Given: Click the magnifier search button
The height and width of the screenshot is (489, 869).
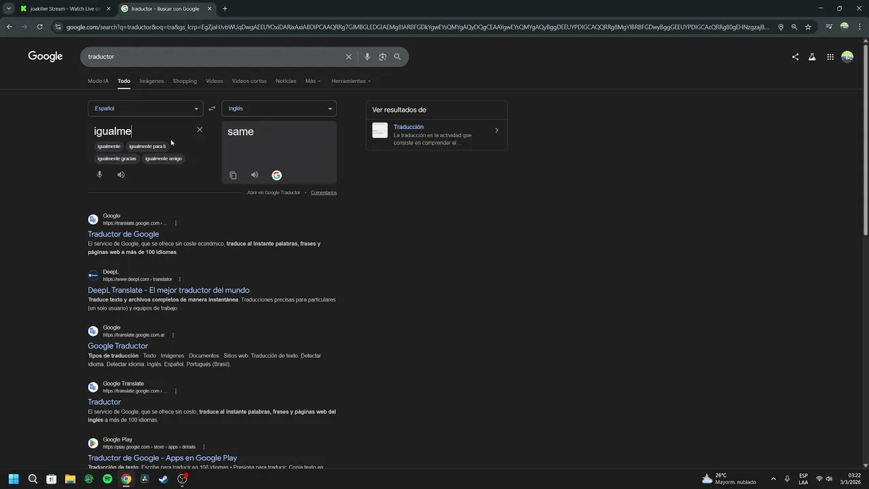Looking at the screenshot, I should pyautogui.click(x=398, y=56).
